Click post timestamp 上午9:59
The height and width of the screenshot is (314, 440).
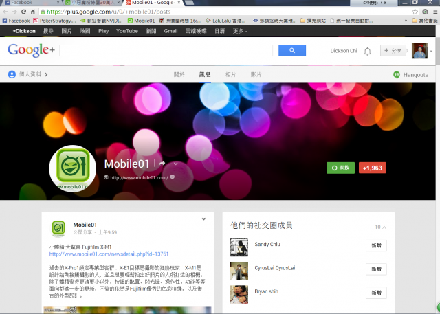[107, 232]
